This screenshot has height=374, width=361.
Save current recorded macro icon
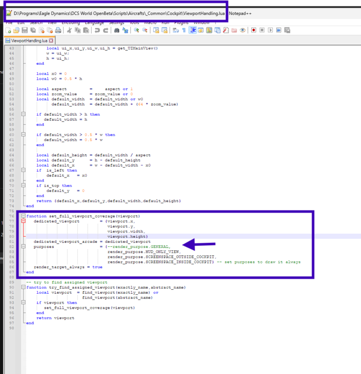coord(287,30)
